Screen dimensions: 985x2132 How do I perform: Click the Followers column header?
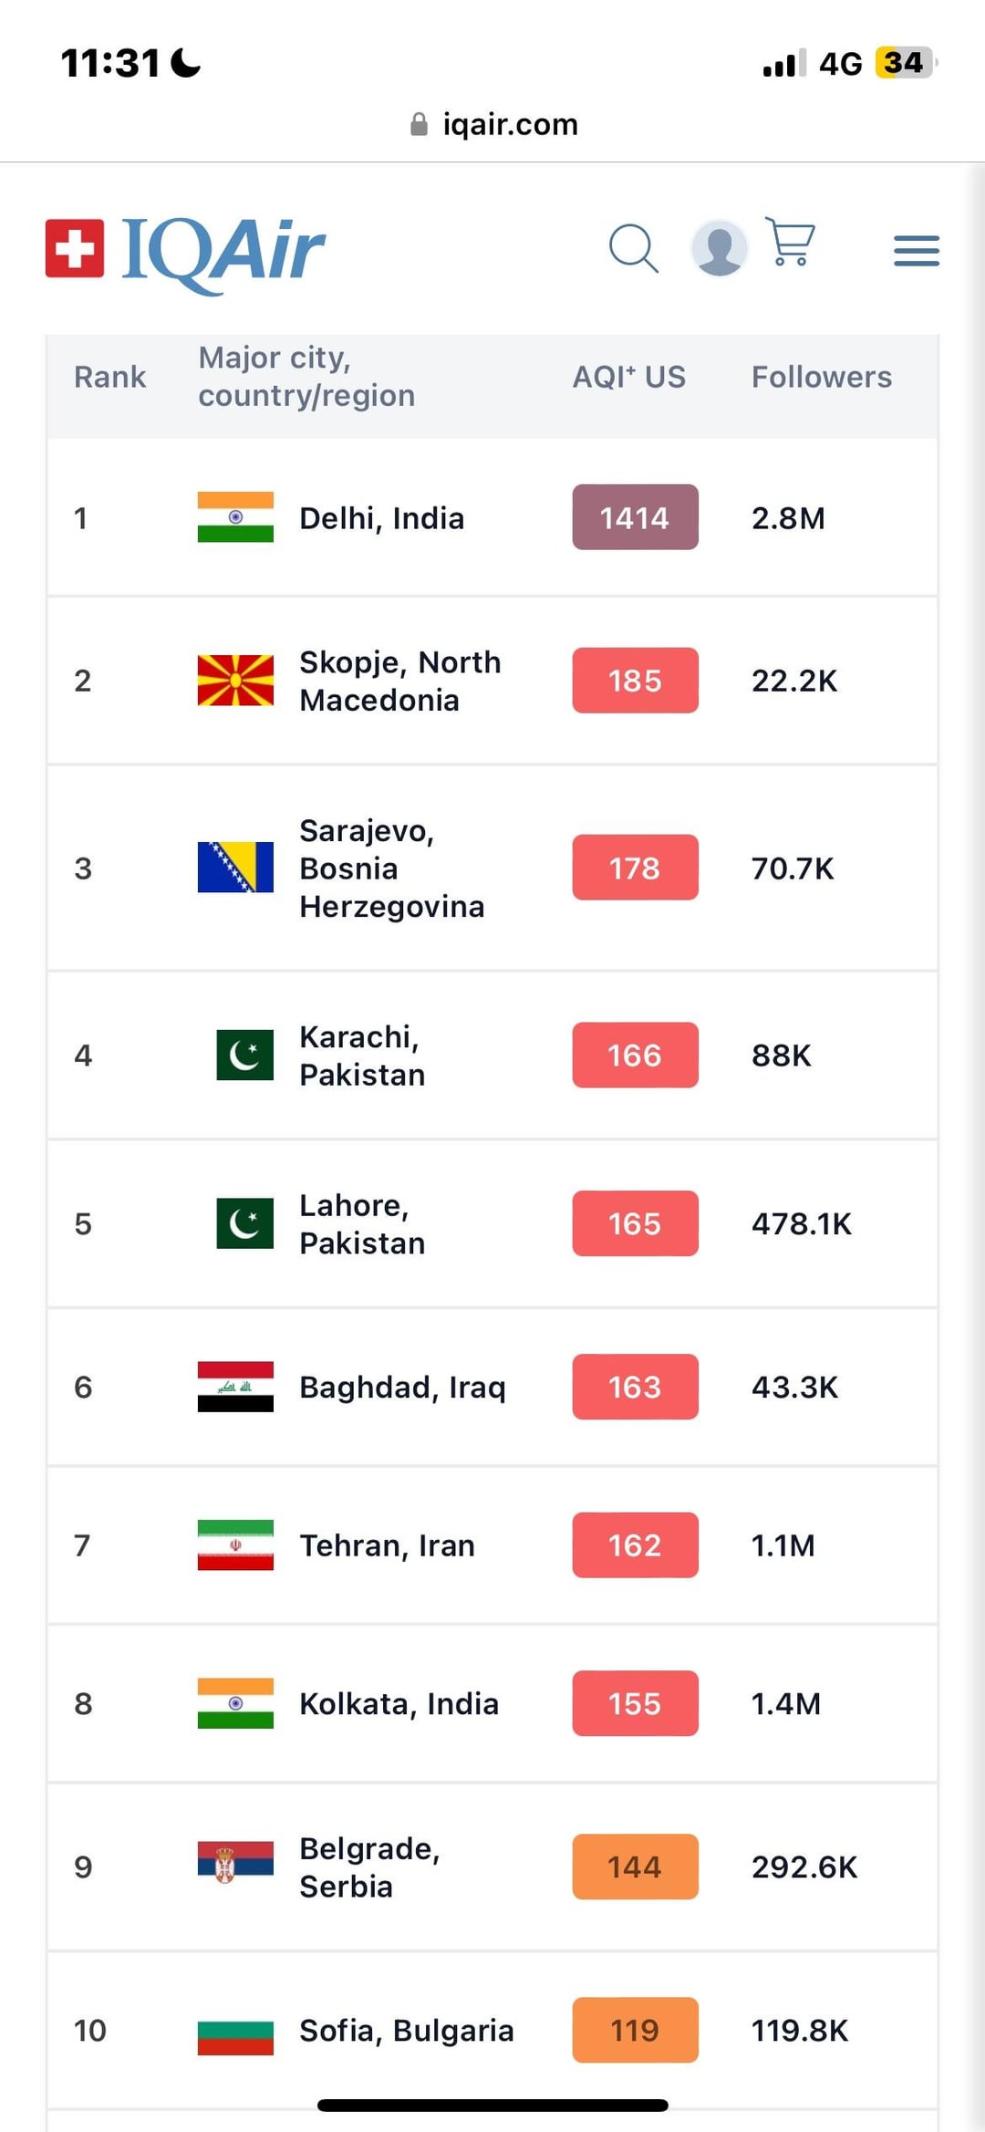point(822,377)
